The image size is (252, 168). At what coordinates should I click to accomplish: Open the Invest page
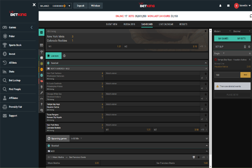pyautogui.click(x=12, y=54)
